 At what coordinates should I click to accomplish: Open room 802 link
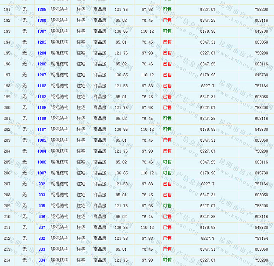click(42, 239)
